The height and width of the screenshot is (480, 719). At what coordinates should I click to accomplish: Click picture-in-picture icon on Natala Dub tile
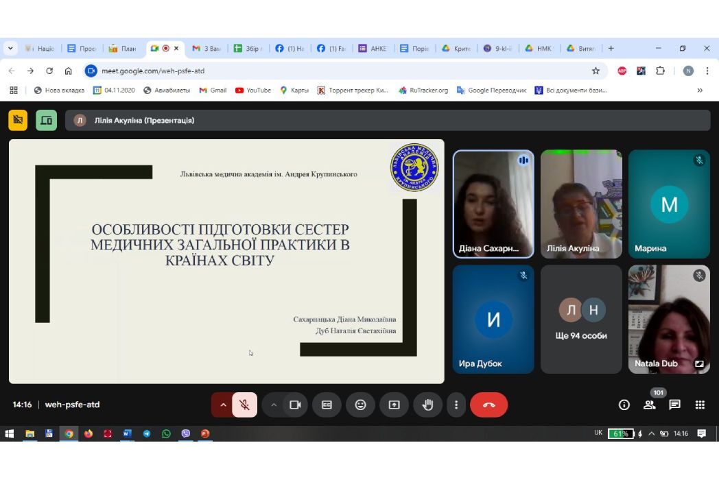coord(699,363)
